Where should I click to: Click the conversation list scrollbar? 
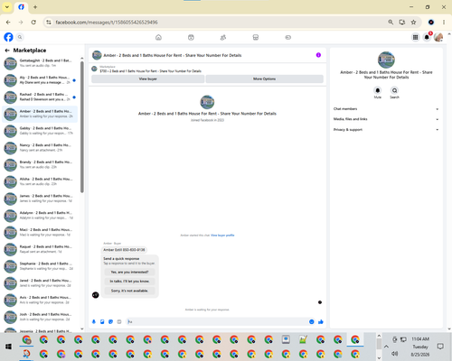coord(82,126)
